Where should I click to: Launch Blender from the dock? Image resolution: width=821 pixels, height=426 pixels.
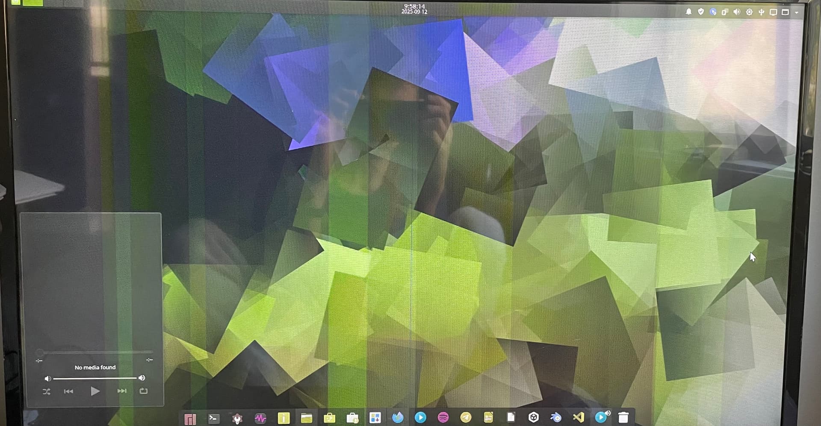point(556,417)
